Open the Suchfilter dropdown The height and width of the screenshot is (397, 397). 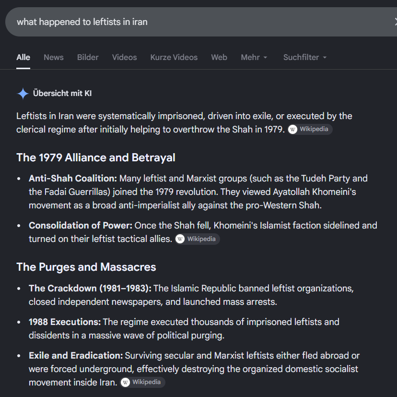coord(305,57)
